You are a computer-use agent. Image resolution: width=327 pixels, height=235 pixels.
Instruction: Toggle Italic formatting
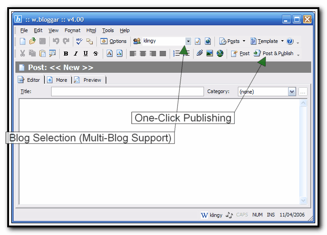pos(76,53)
